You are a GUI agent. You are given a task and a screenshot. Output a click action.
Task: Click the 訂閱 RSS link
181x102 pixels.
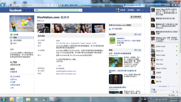point(14,79)
